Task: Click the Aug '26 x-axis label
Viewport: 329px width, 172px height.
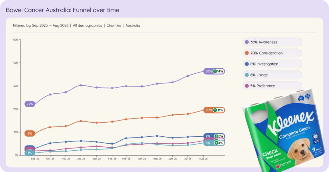Action: click(x=203, y=159)
